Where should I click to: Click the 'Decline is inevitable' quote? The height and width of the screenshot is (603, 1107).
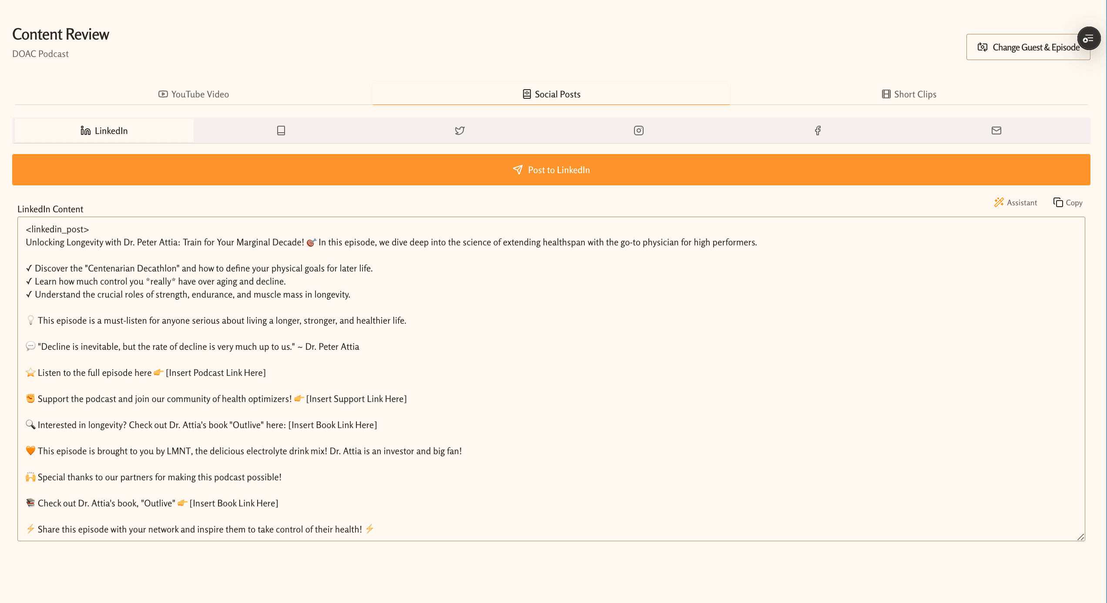pos(192,347)
